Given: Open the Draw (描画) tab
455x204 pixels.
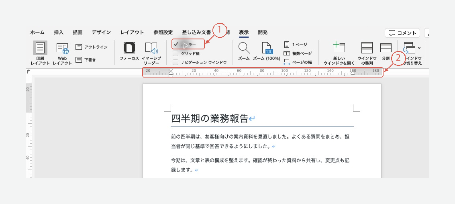Looking at the screenshot, I should coord(78,33).
